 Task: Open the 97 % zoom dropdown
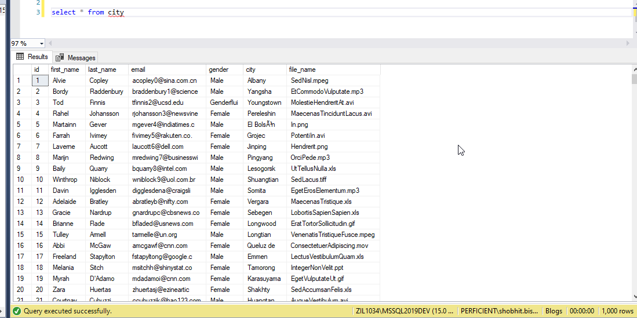(42, 43)
